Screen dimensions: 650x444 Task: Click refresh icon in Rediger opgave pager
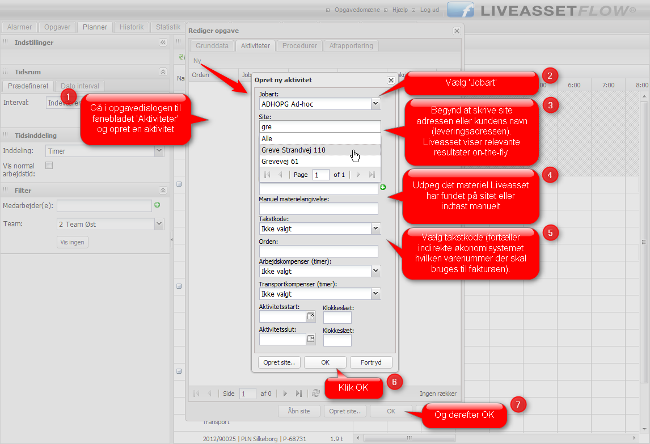pos(316,394)
